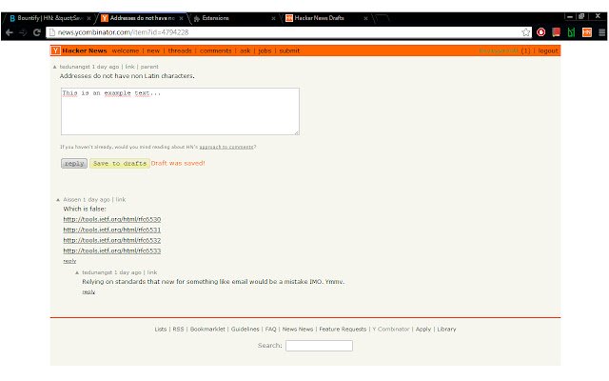This screenshot has width=609, height=381.
Task: Open the submit page in header
Action: pos(289,50)
